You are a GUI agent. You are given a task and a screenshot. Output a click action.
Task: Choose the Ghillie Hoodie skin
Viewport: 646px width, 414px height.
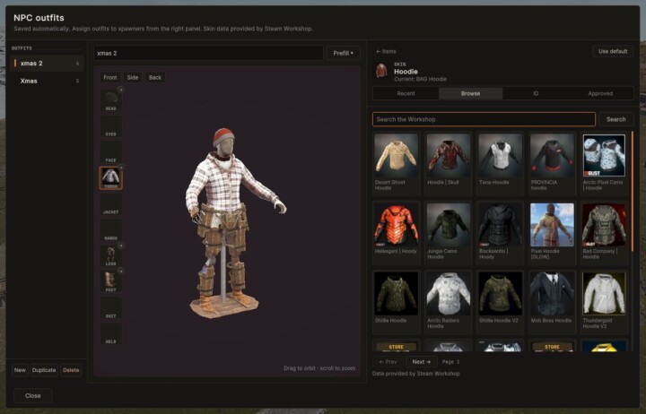click(x=396, y=301)
